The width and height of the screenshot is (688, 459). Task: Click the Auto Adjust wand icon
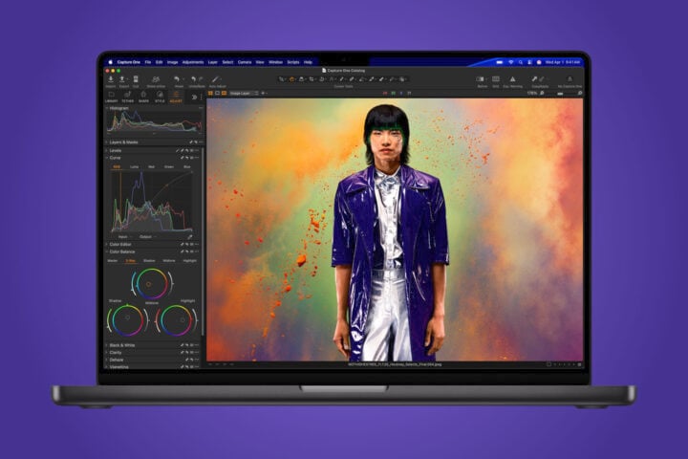click(x=215, y=79)
